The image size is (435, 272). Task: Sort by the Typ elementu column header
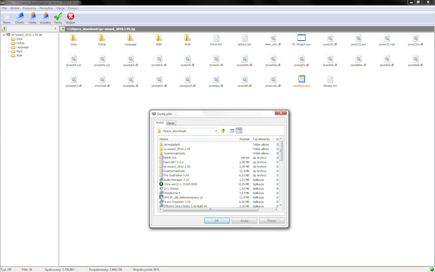(263, 139)
